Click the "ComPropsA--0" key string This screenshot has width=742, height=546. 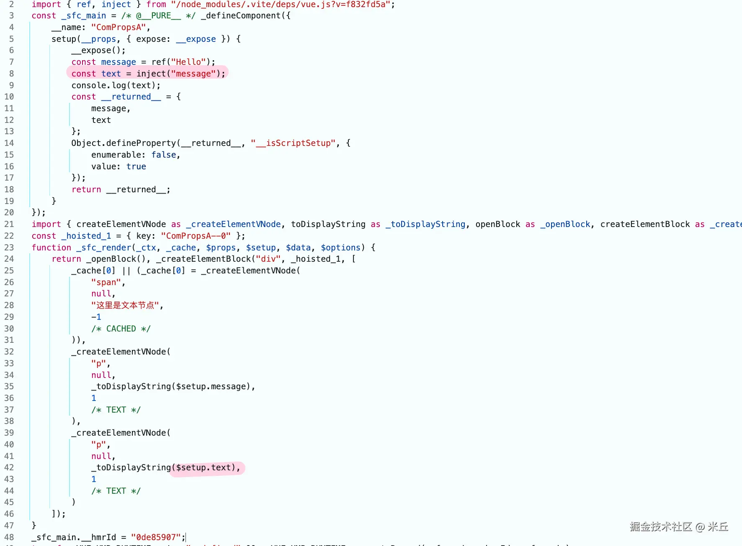[196, 236]
